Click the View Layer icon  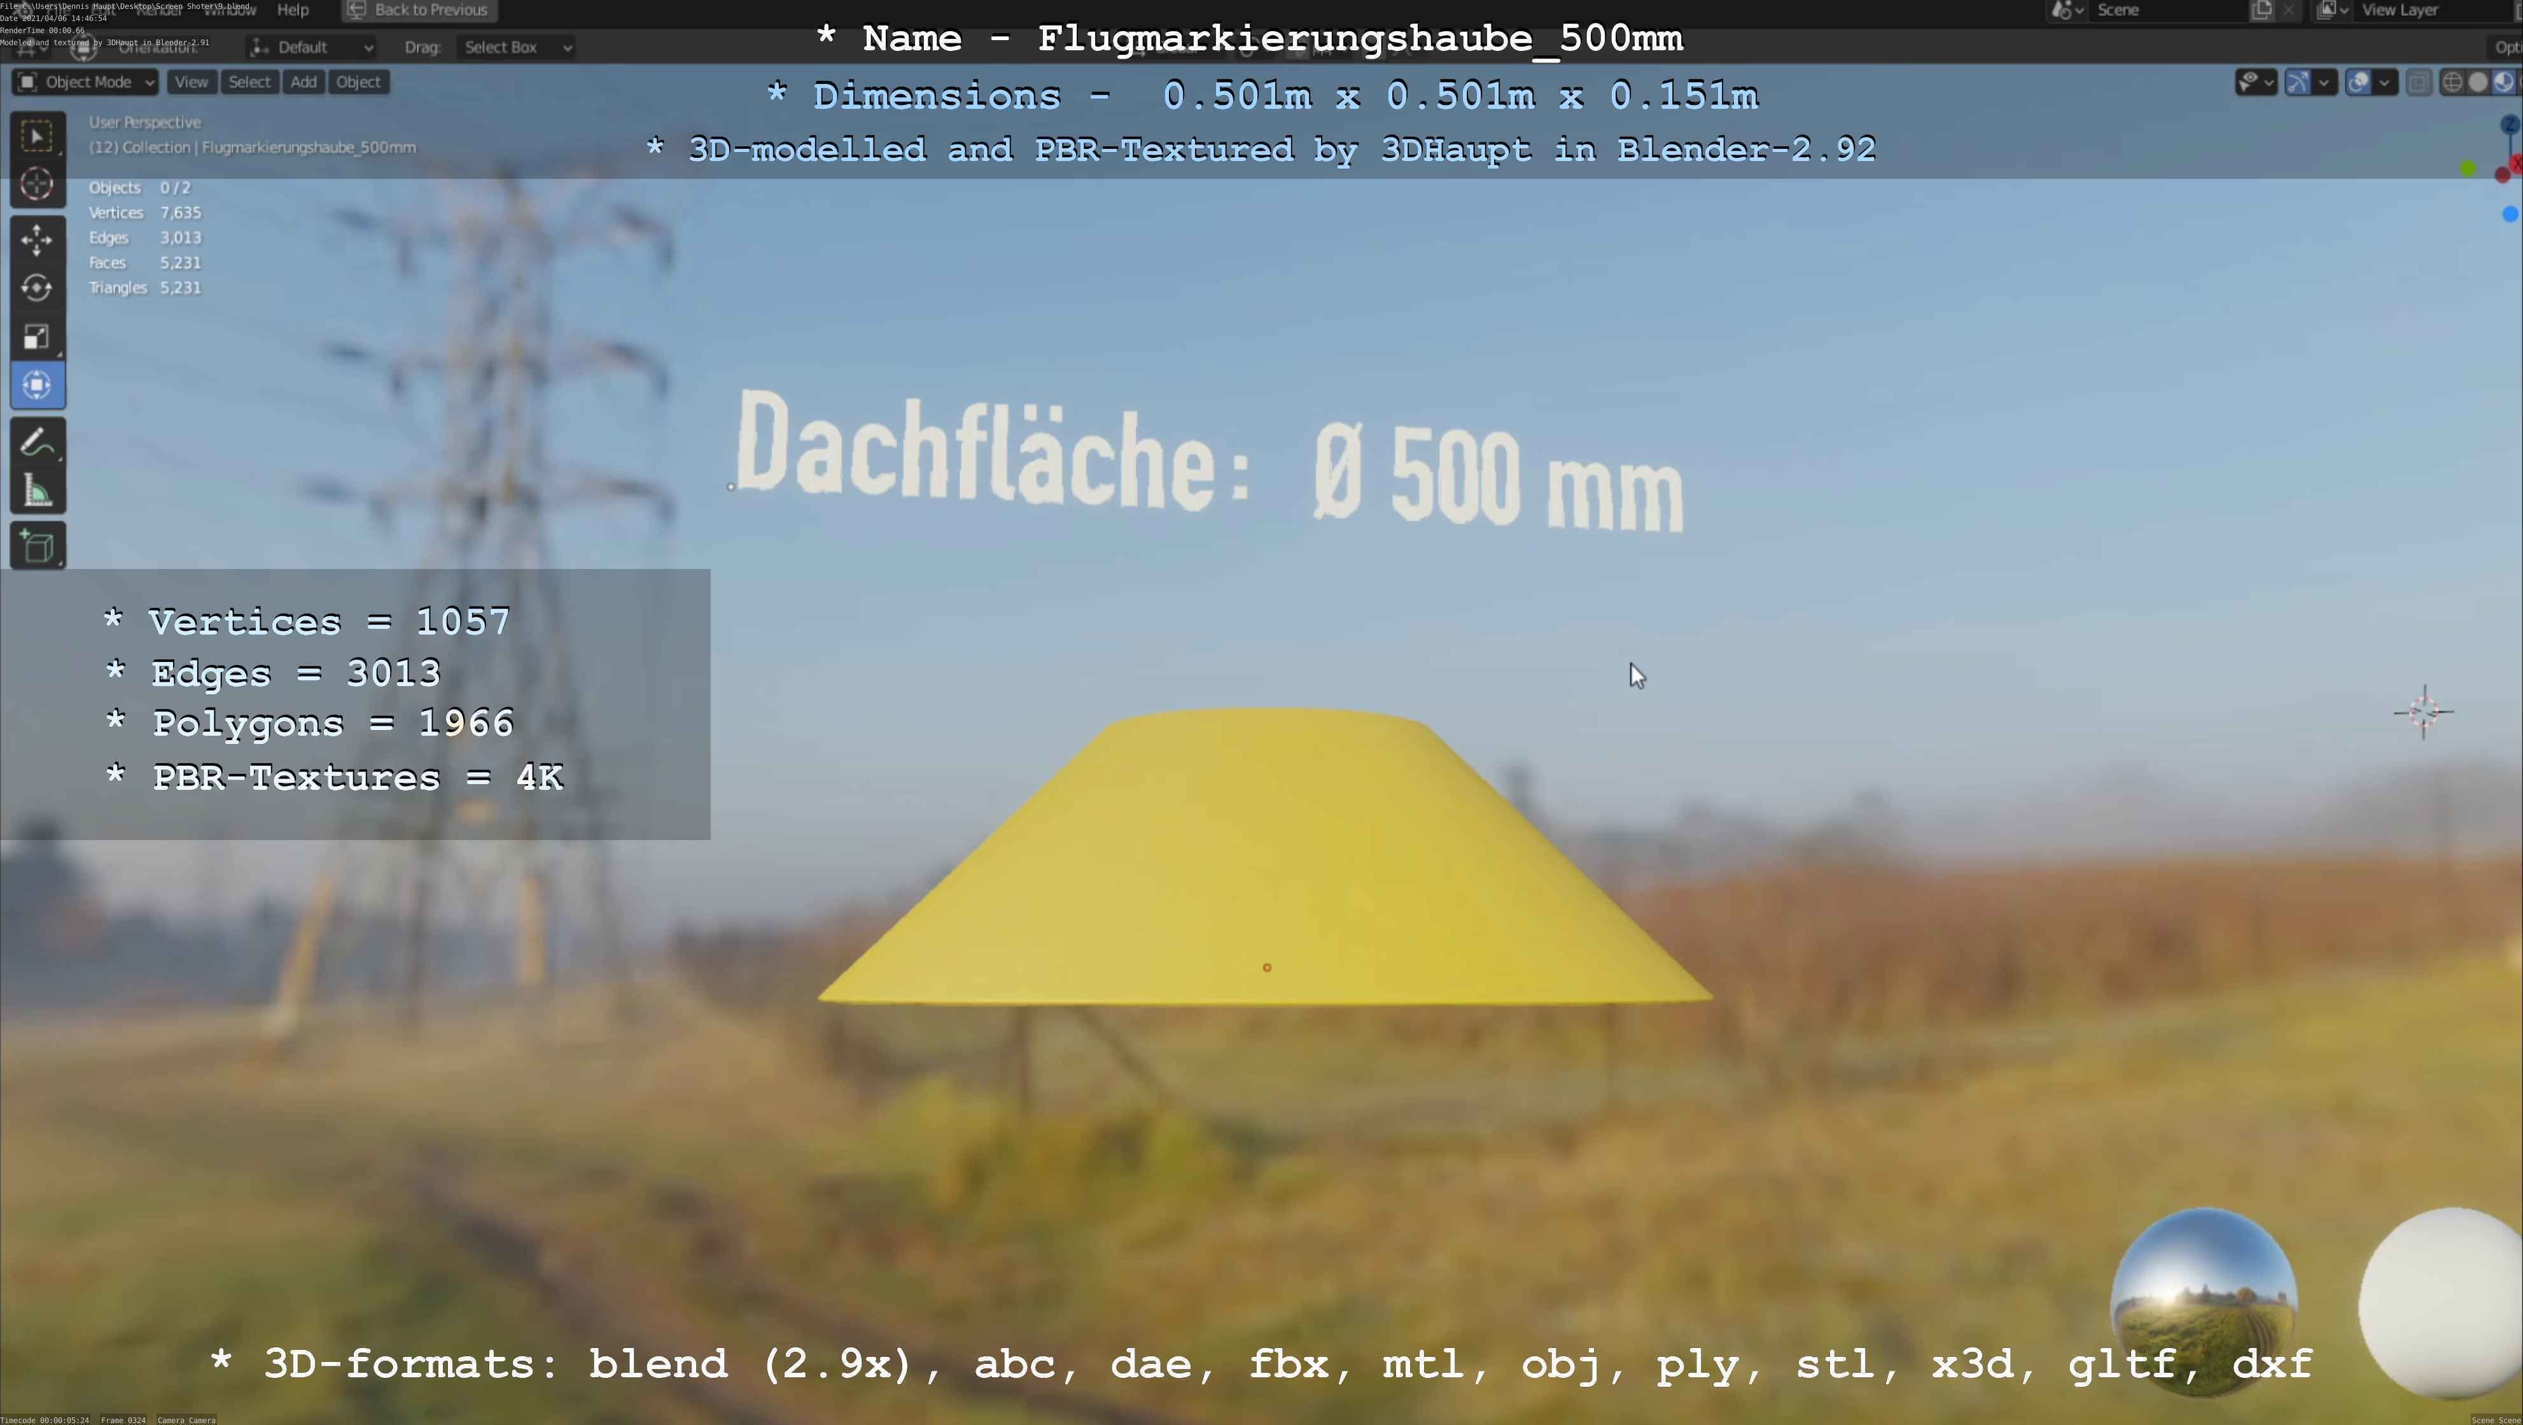(x=2327, y=10)
